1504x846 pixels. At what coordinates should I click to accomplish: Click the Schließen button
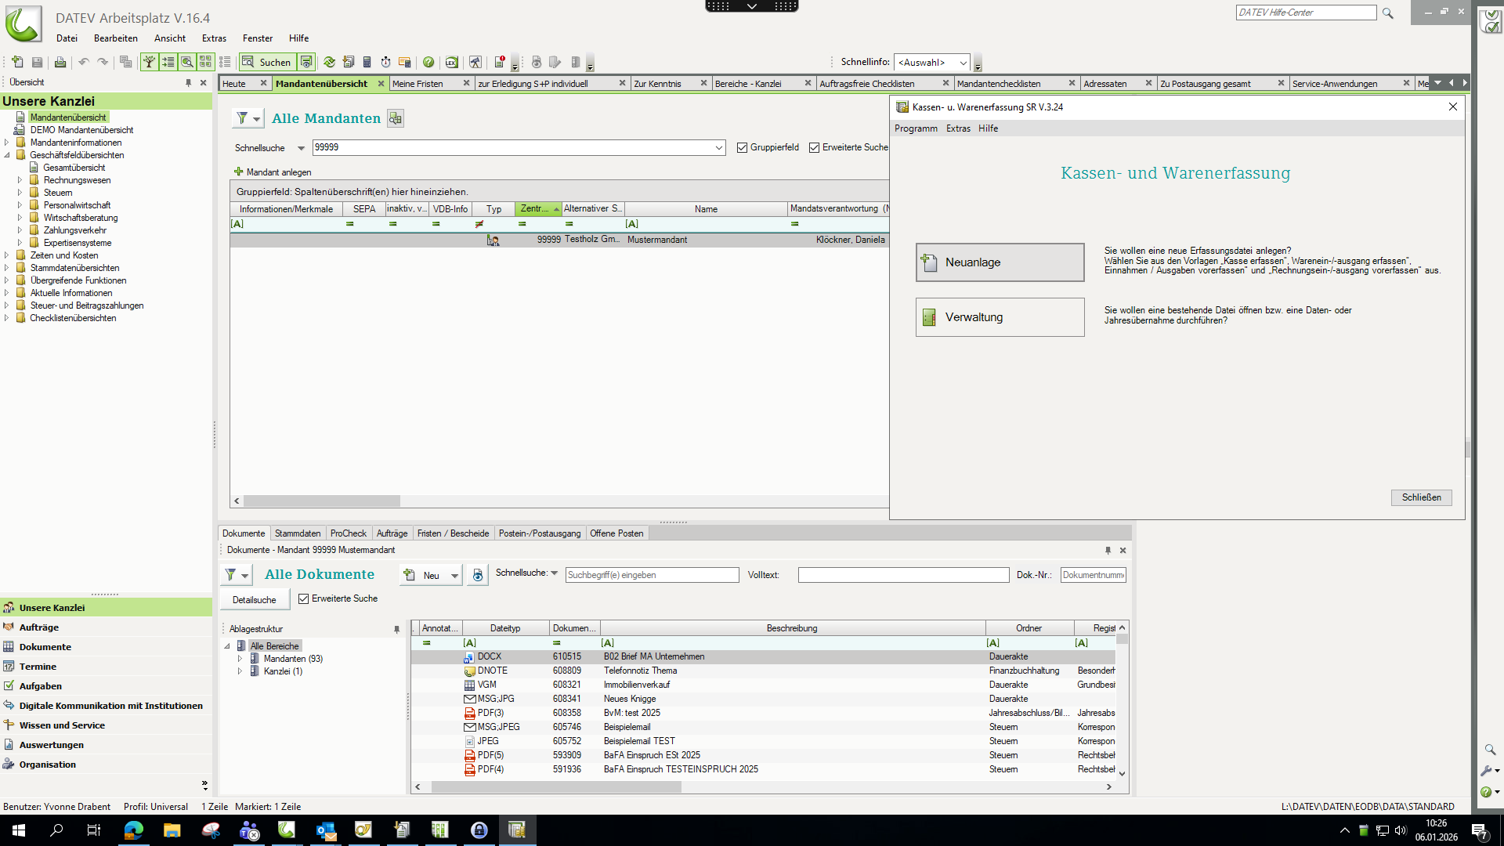(x=1421, y=497)
